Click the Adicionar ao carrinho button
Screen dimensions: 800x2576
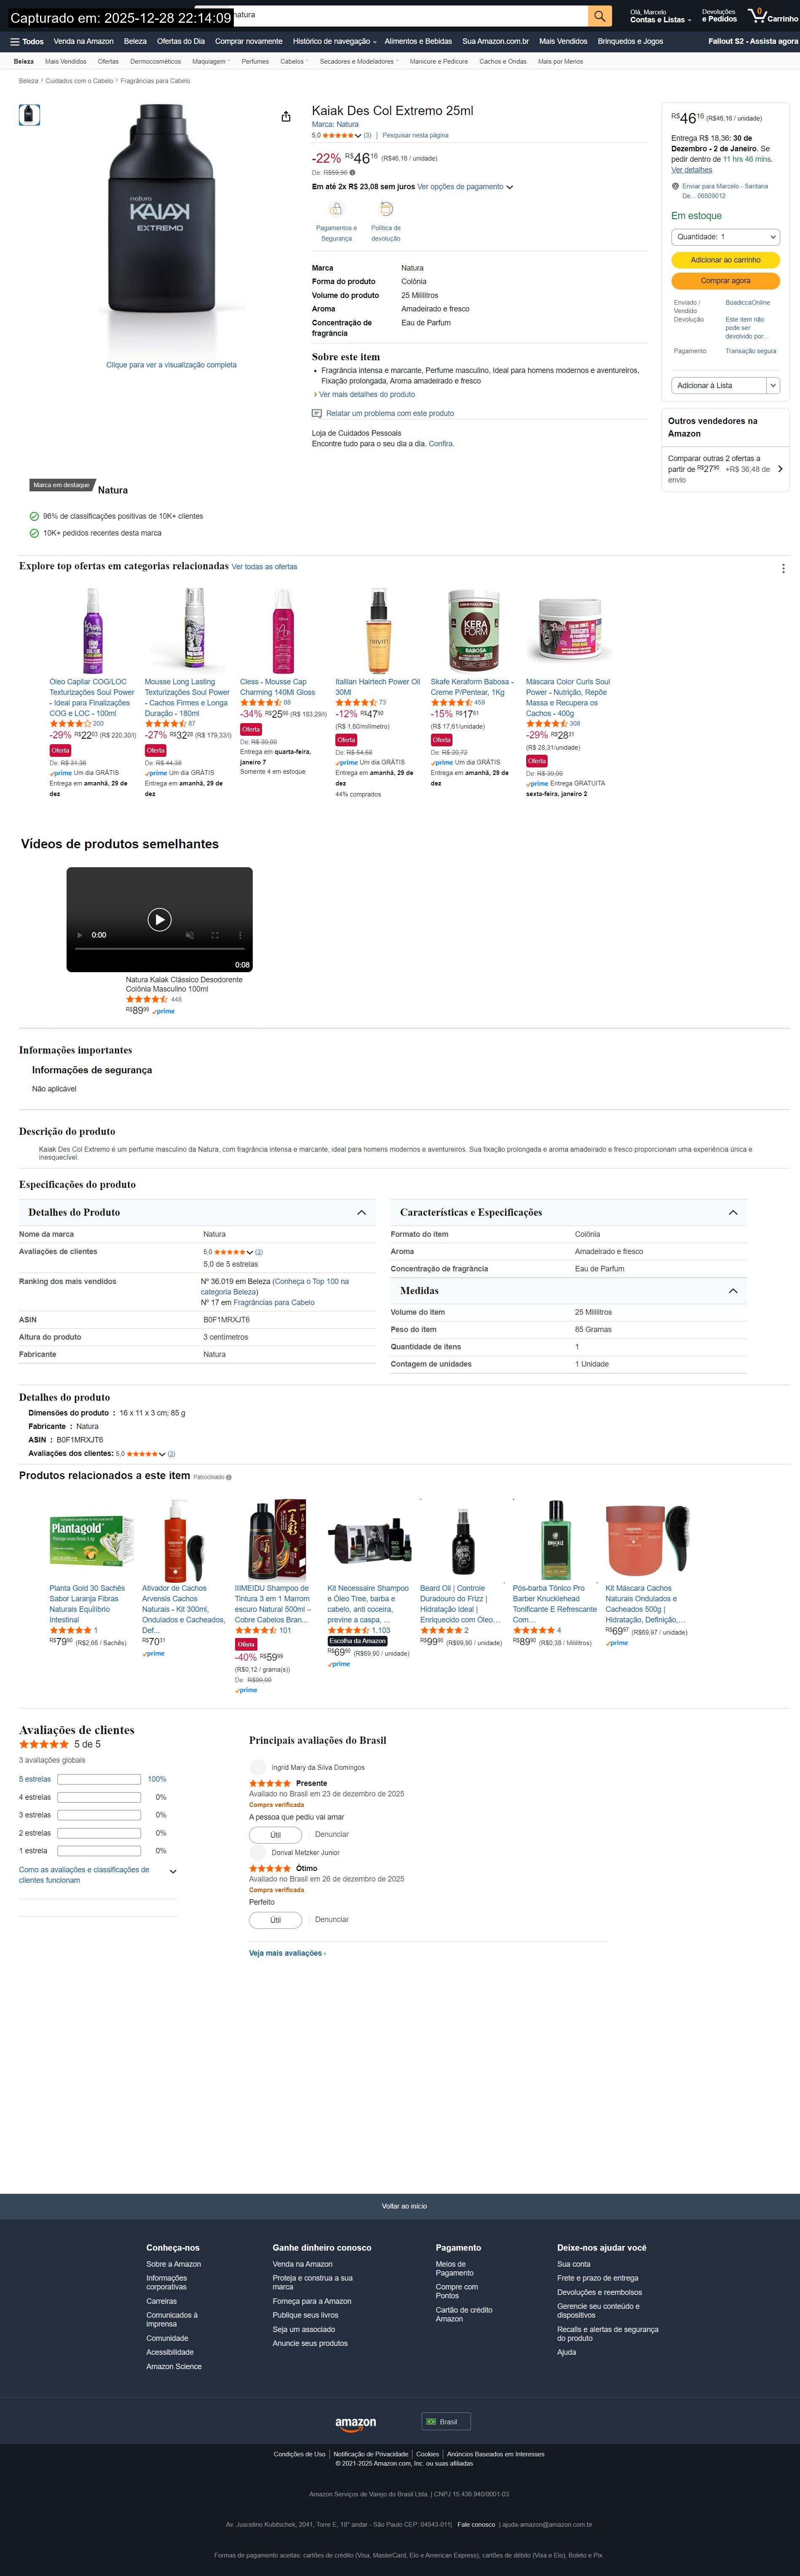pyautogui.click(x=725, y=260)
